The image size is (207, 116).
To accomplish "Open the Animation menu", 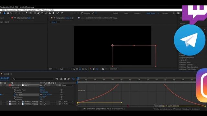I will 32,10.
